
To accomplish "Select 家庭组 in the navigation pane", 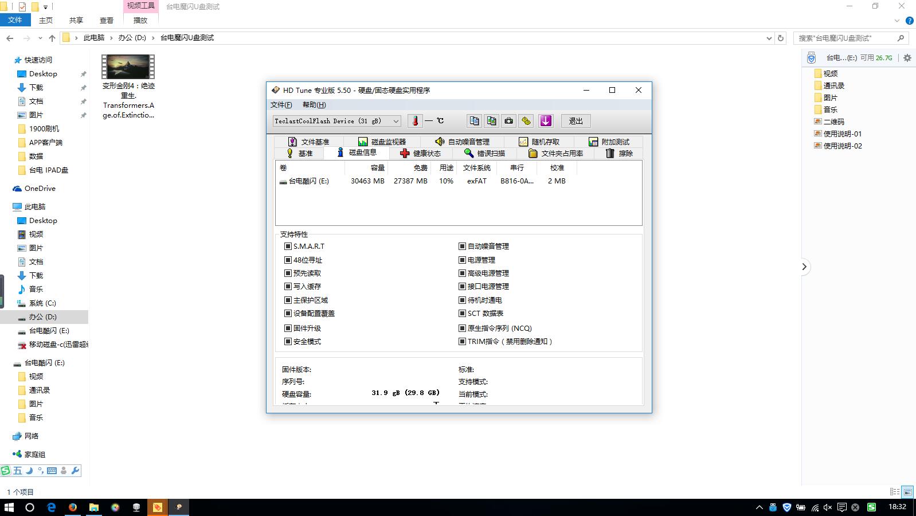I will coord(34,454).
